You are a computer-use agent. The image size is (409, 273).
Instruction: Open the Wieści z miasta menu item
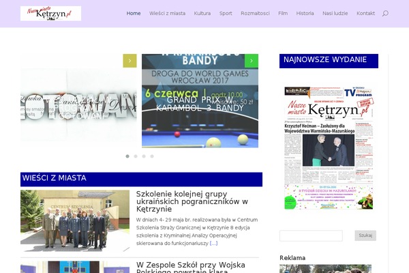pyautogui.click(x=167, y=14)
